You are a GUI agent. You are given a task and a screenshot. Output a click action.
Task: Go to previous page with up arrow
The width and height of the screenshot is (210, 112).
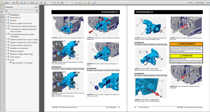pyautogui.click(x=41, y=2)
